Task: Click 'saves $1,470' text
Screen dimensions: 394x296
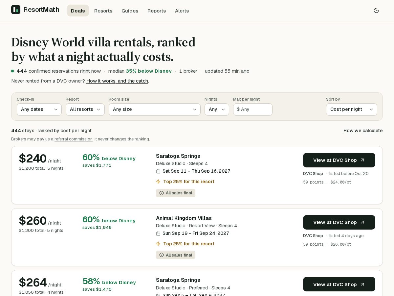Action: [x=97, y=289]
